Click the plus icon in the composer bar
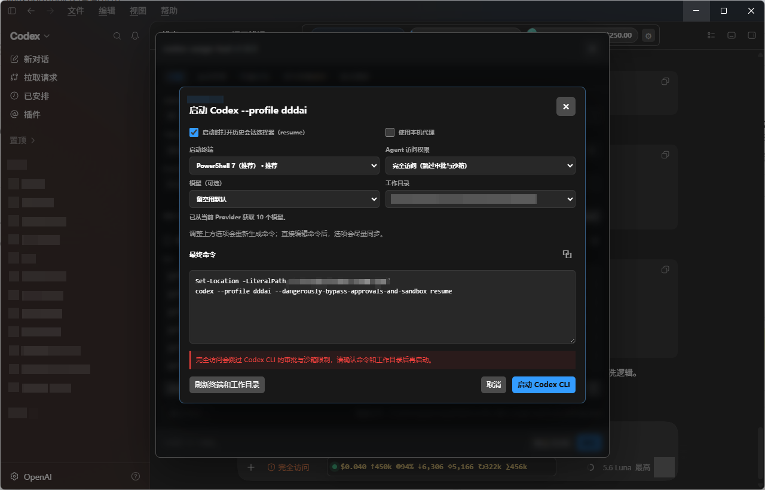This screenshot has height=490, width=765. tap(251, 467)
